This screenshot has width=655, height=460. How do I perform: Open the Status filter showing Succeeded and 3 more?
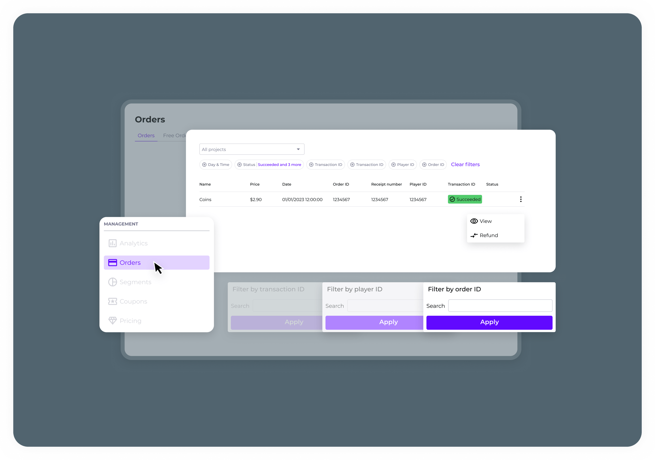[269, 165]
